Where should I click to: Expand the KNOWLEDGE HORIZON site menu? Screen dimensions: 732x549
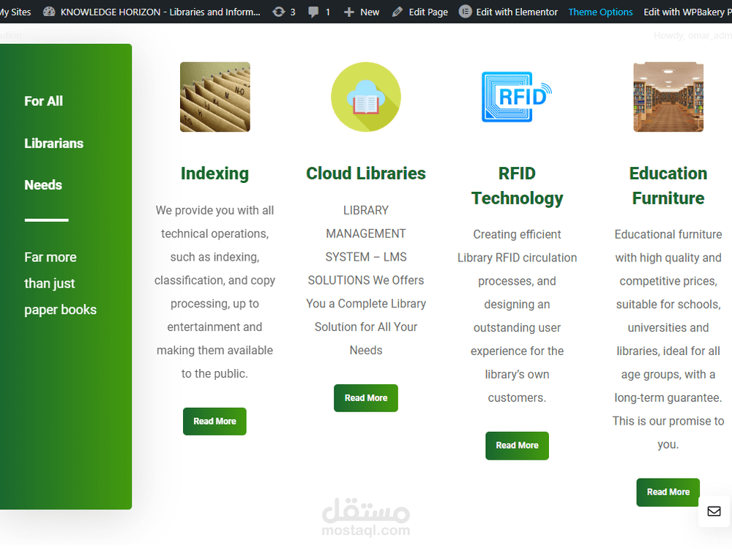152,12
